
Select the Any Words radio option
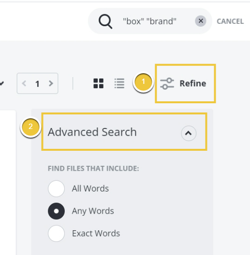point(56,211)
